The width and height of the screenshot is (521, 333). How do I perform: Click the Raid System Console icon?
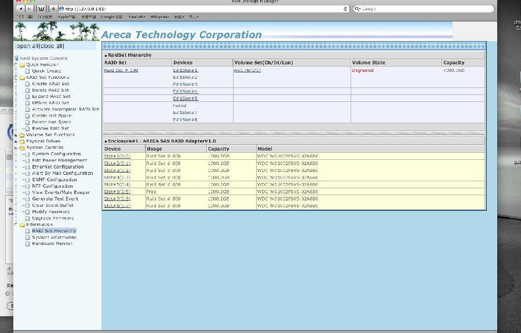pyautogui.click(x=16, y=58)
